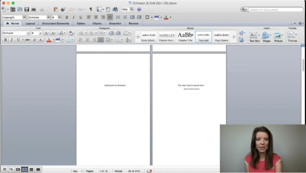
Task: Toggle Bold in the ribbon Font group
Action: 5,40
